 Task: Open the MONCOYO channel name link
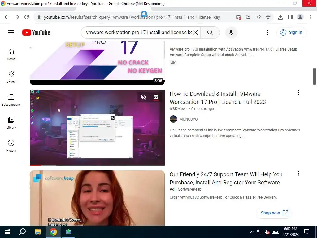point(189,119)
